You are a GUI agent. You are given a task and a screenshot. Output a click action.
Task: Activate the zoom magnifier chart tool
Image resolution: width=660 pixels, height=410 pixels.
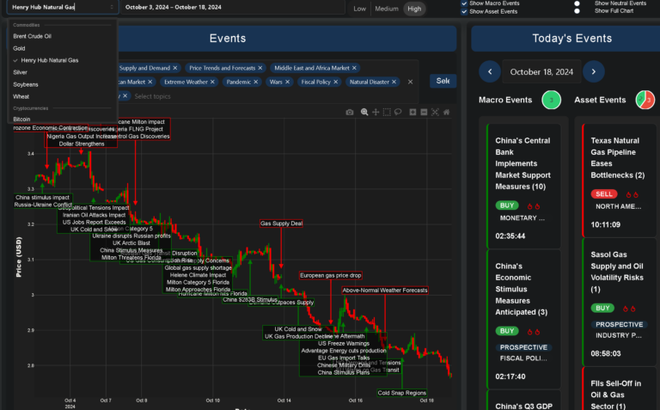tap(364, 112)
